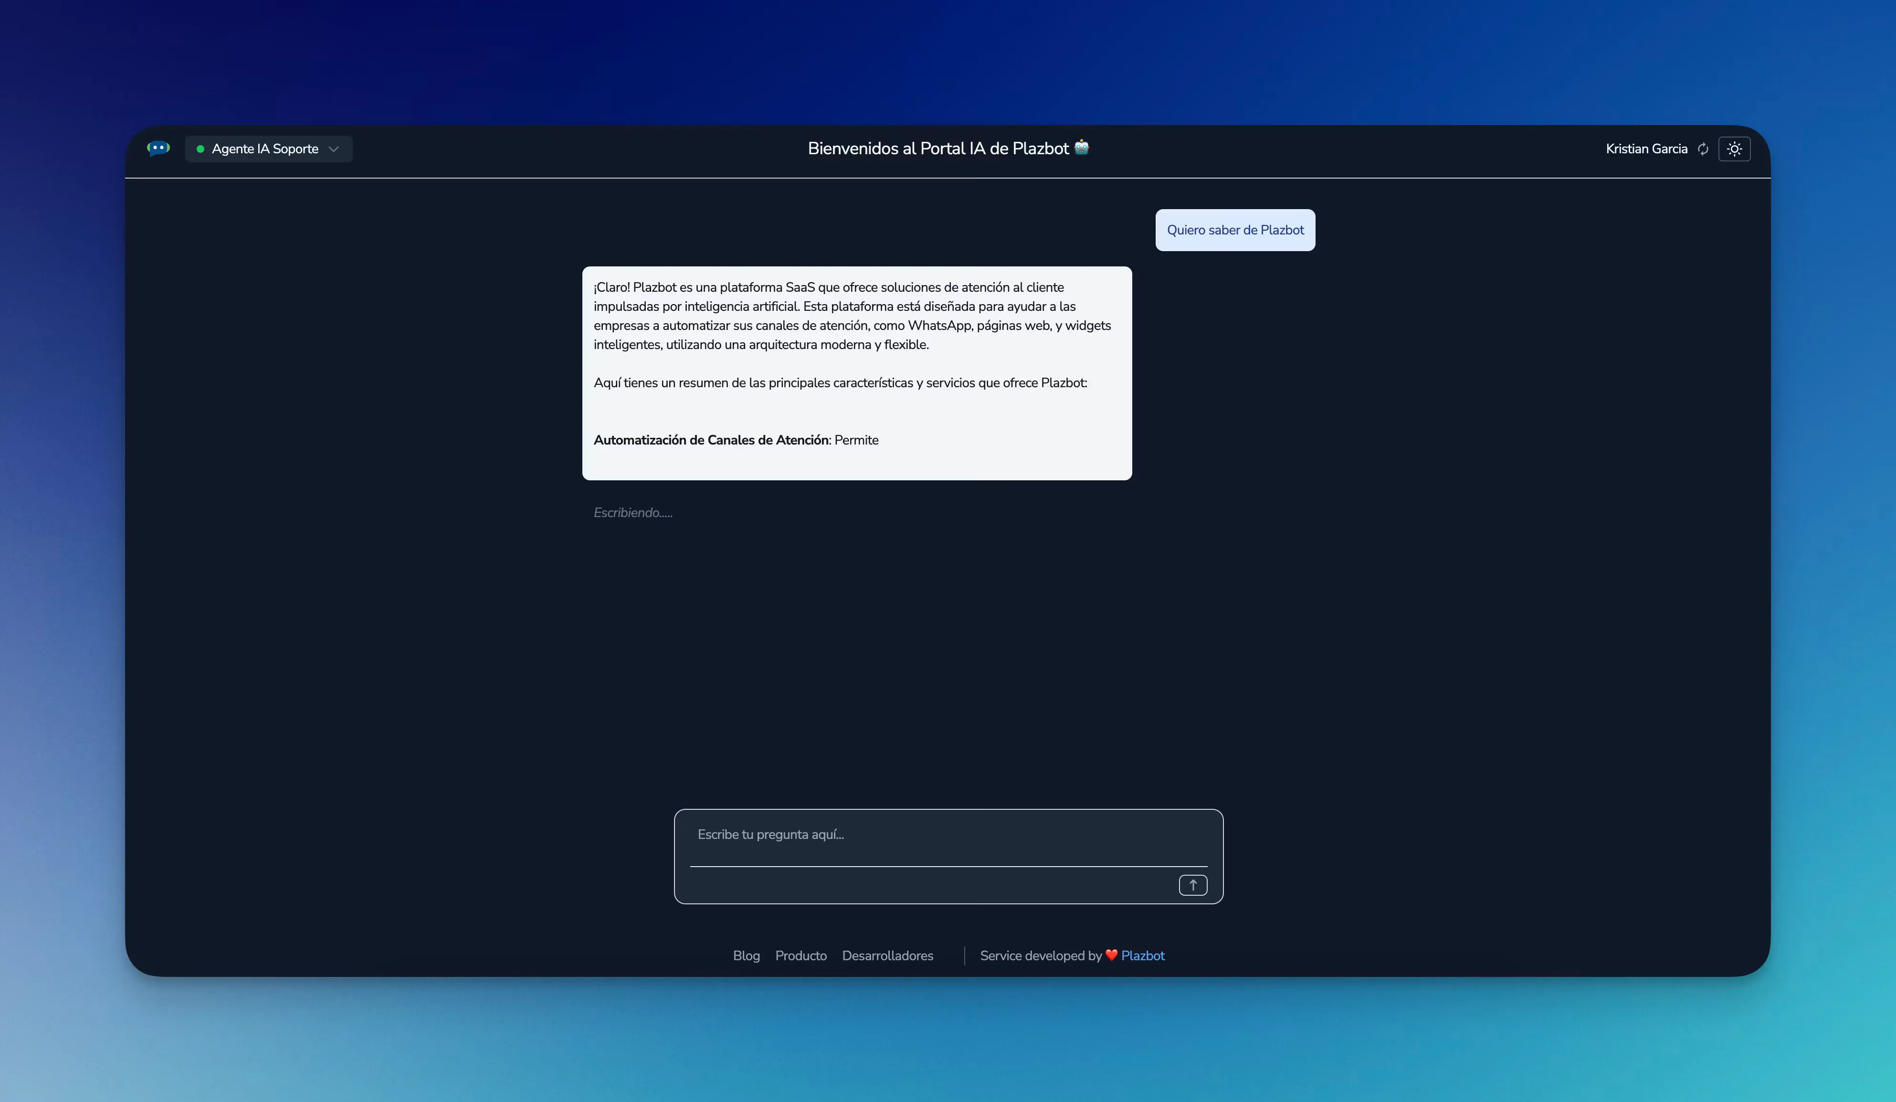The image size is (1896, 1102).
Task: Click the 'Escribiendo.....' typing indicator
Action: [x=633, y=513]
